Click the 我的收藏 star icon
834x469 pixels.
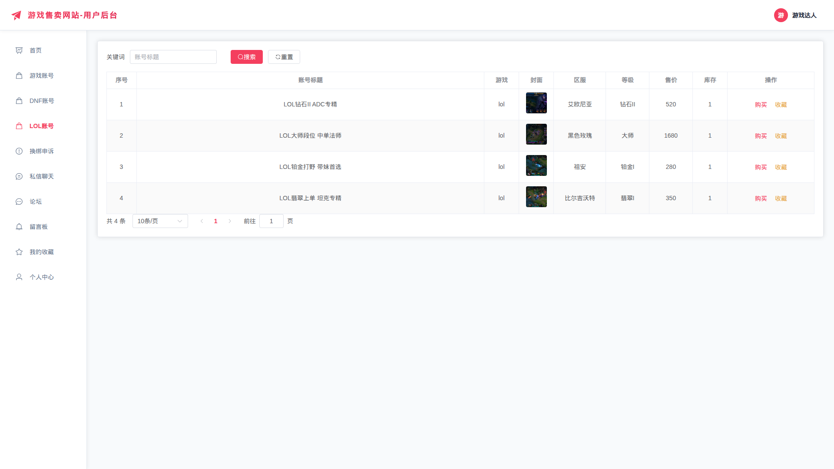pos(19,252)
